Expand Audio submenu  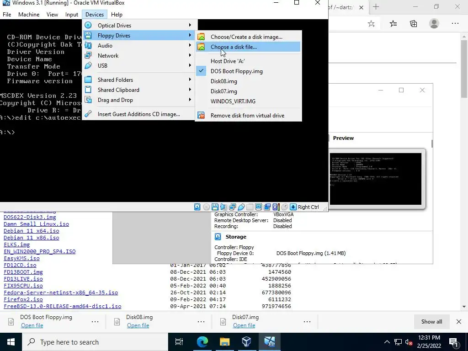[138, 46]
